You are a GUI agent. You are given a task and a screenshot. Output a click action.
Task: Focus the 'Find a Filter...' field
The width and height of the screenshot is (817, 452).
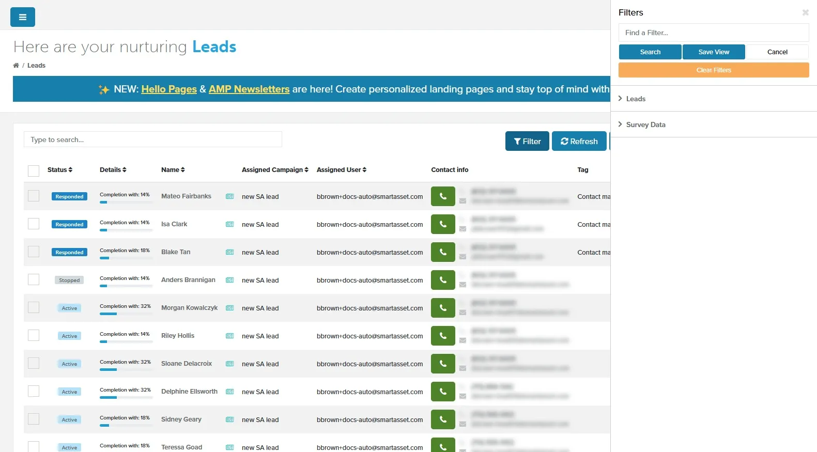(714, 33)
